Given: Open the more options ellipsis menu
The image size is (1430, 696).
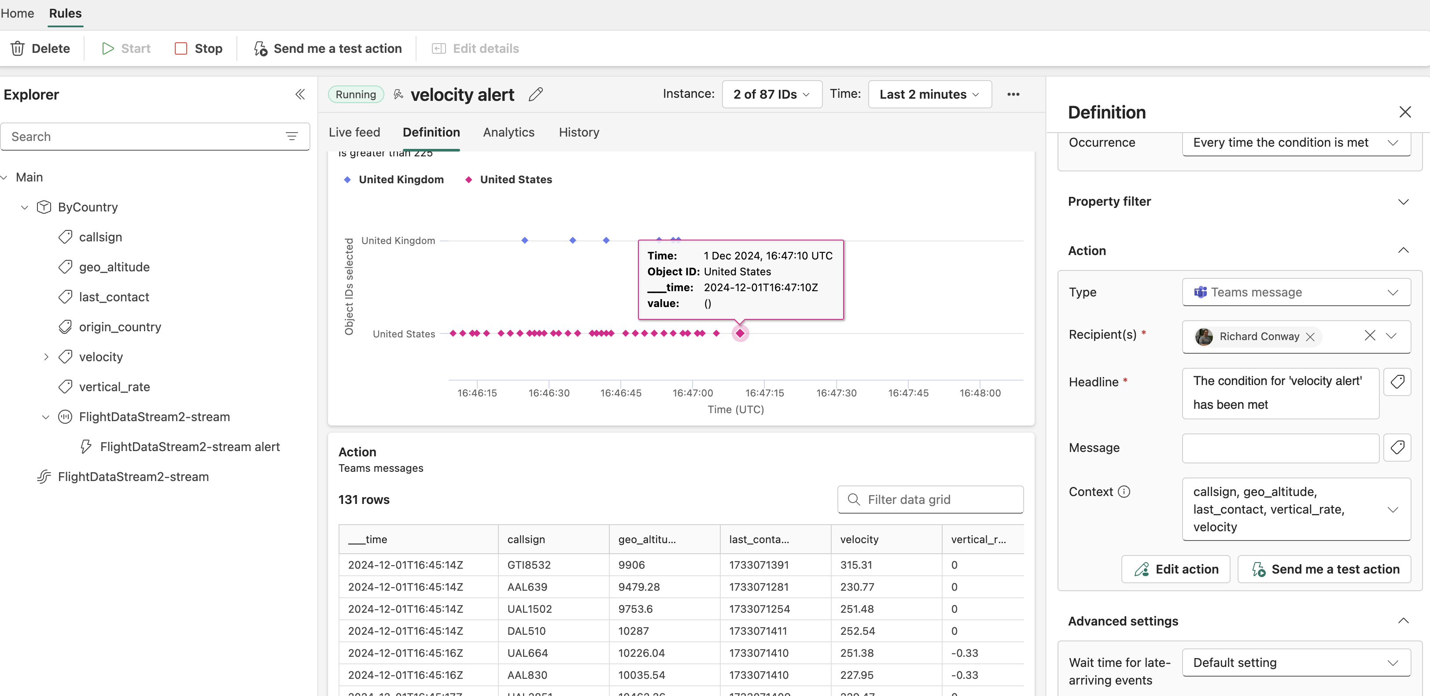Looking at the screenshot, I should (x=1013, y=94).
